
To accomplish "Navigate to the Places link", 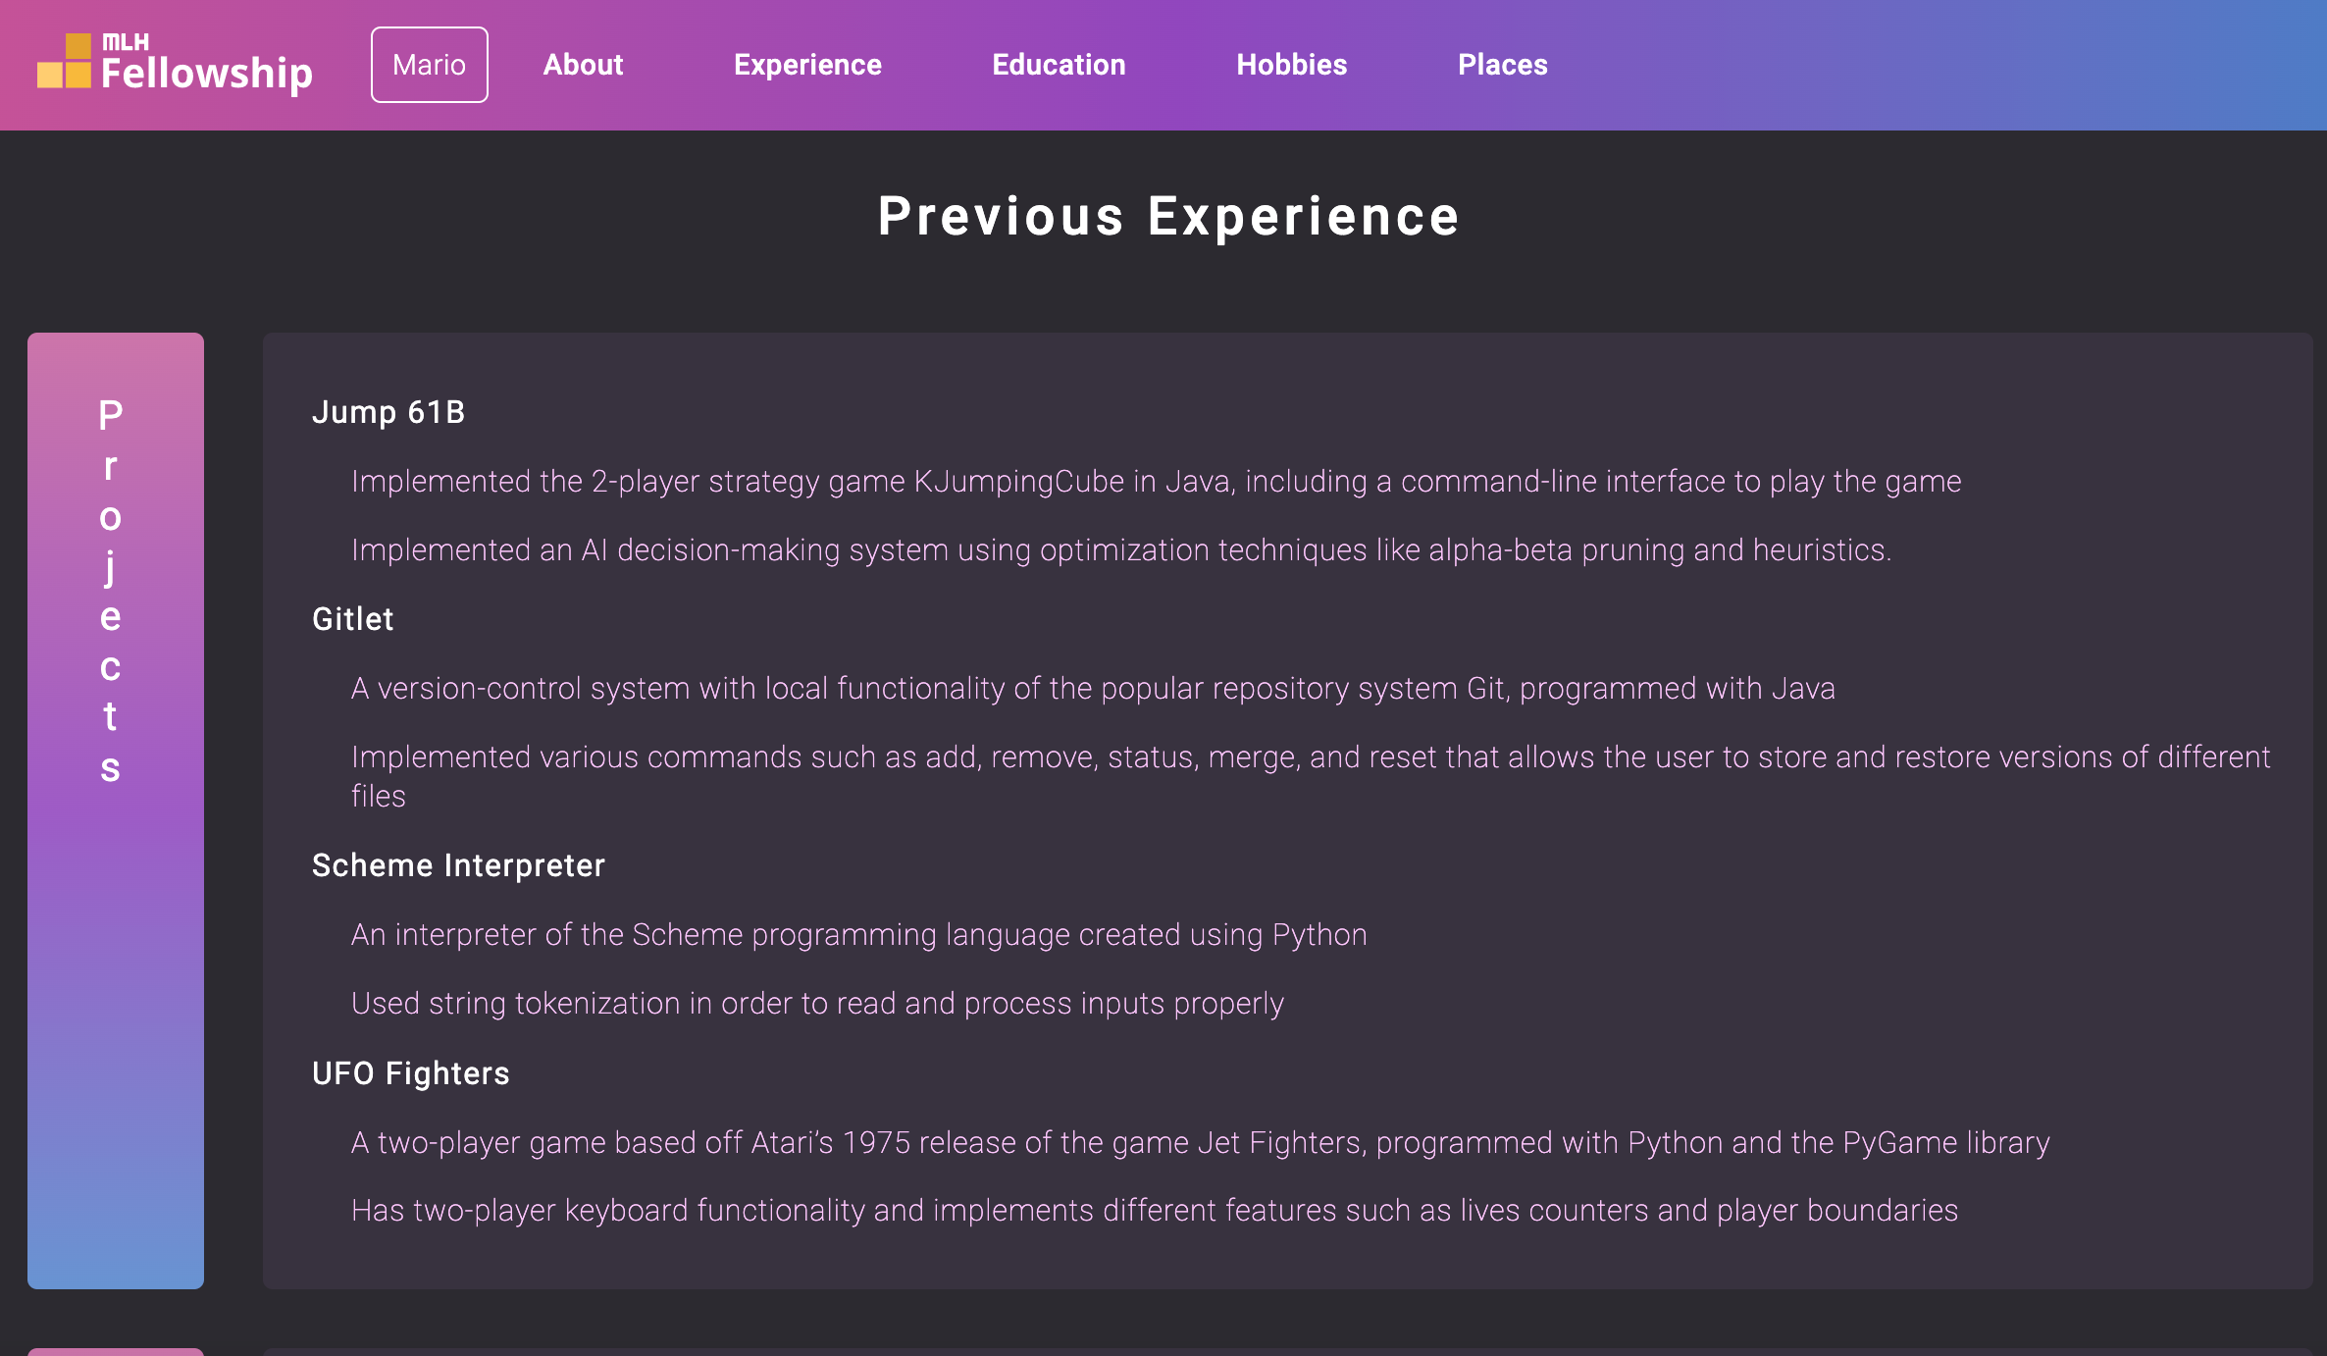I will 1502,65.
